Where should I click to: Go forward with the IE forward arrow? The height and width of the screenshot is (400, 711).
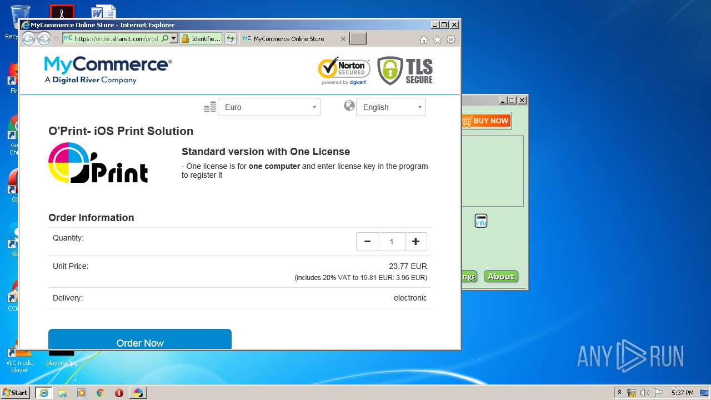[x=44, y=38]
